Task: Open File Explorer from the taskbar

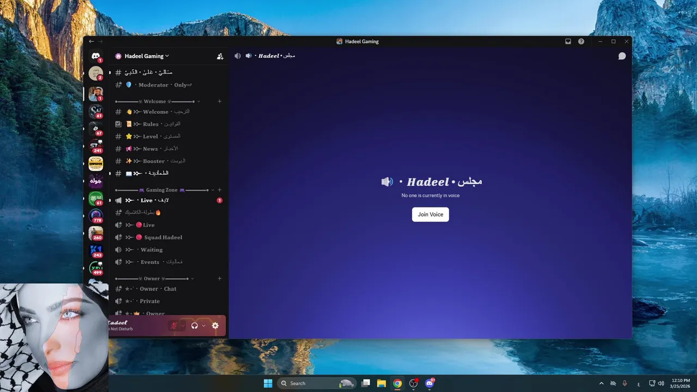Action: point(382,383)
